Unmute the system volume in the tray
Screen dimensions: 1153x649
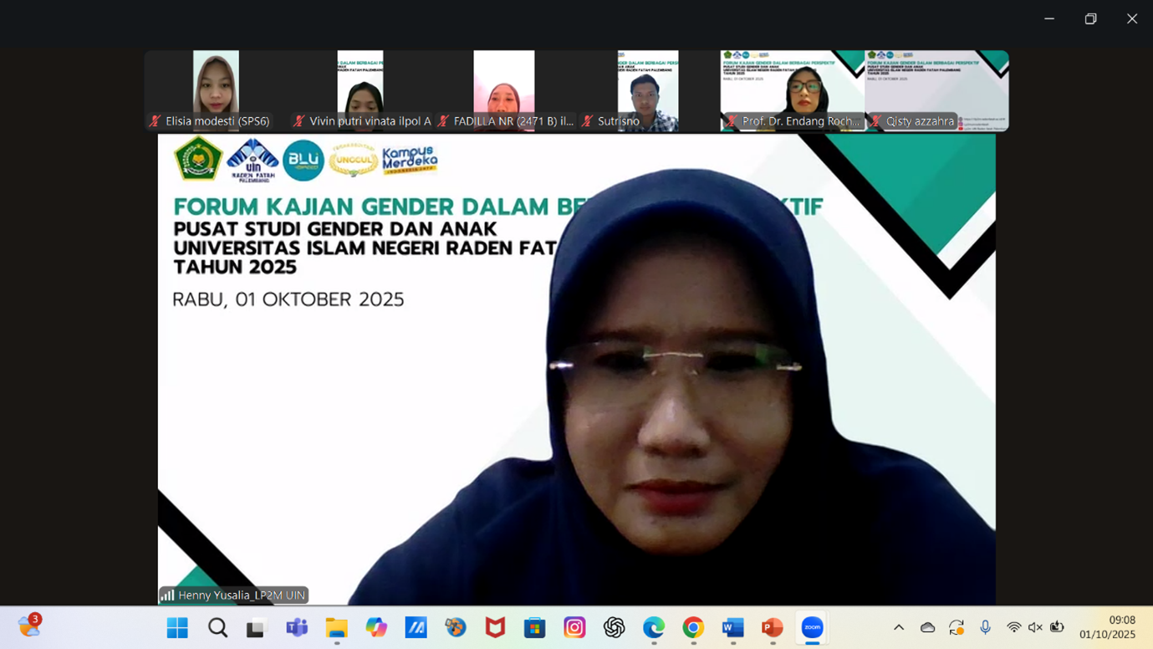point(1035,626)
